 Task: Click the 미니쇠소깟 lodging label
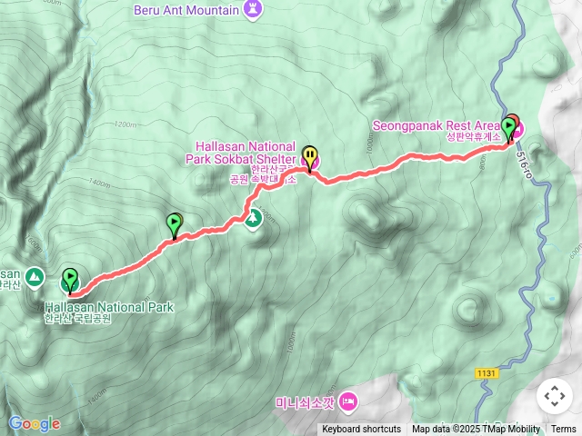[306, 402]
